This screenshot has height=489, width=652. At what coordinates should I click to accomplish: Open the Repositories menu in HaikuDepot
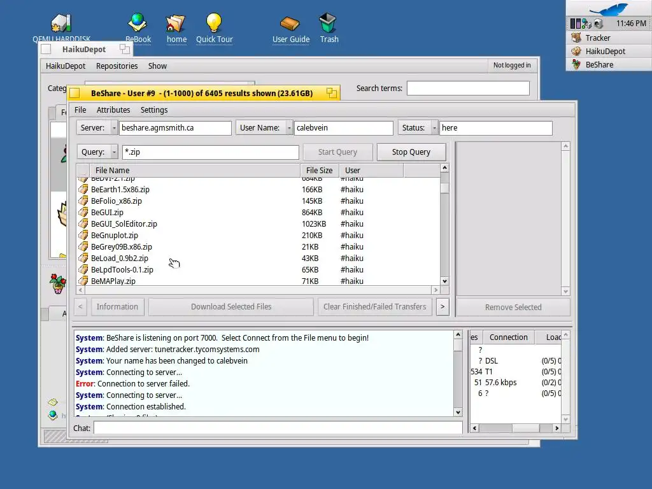117,66
